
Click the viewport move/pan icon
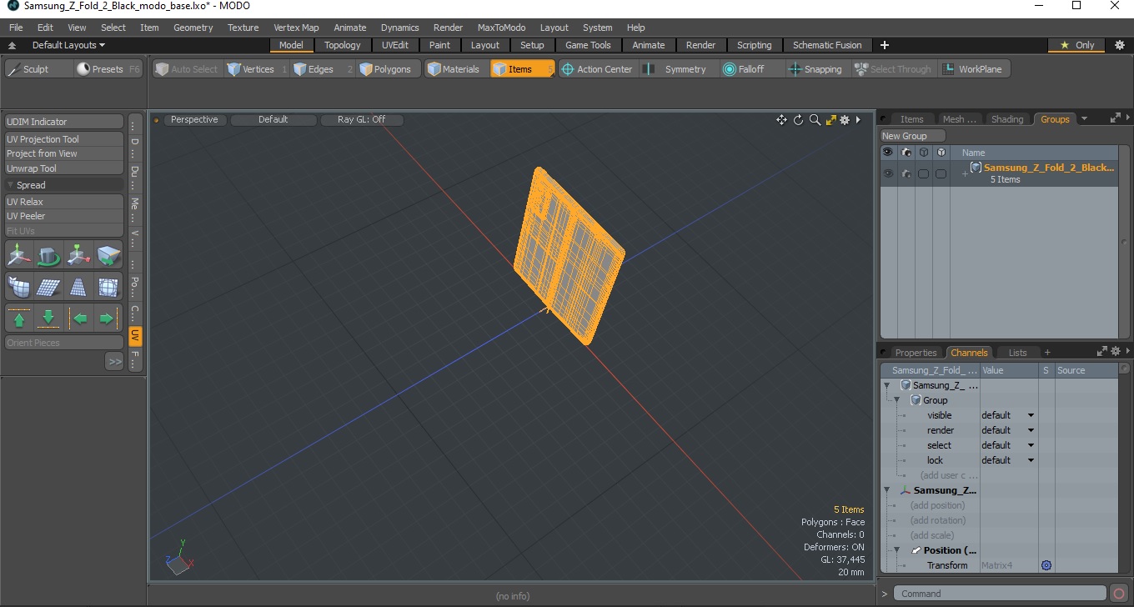(x=781, y=120)
